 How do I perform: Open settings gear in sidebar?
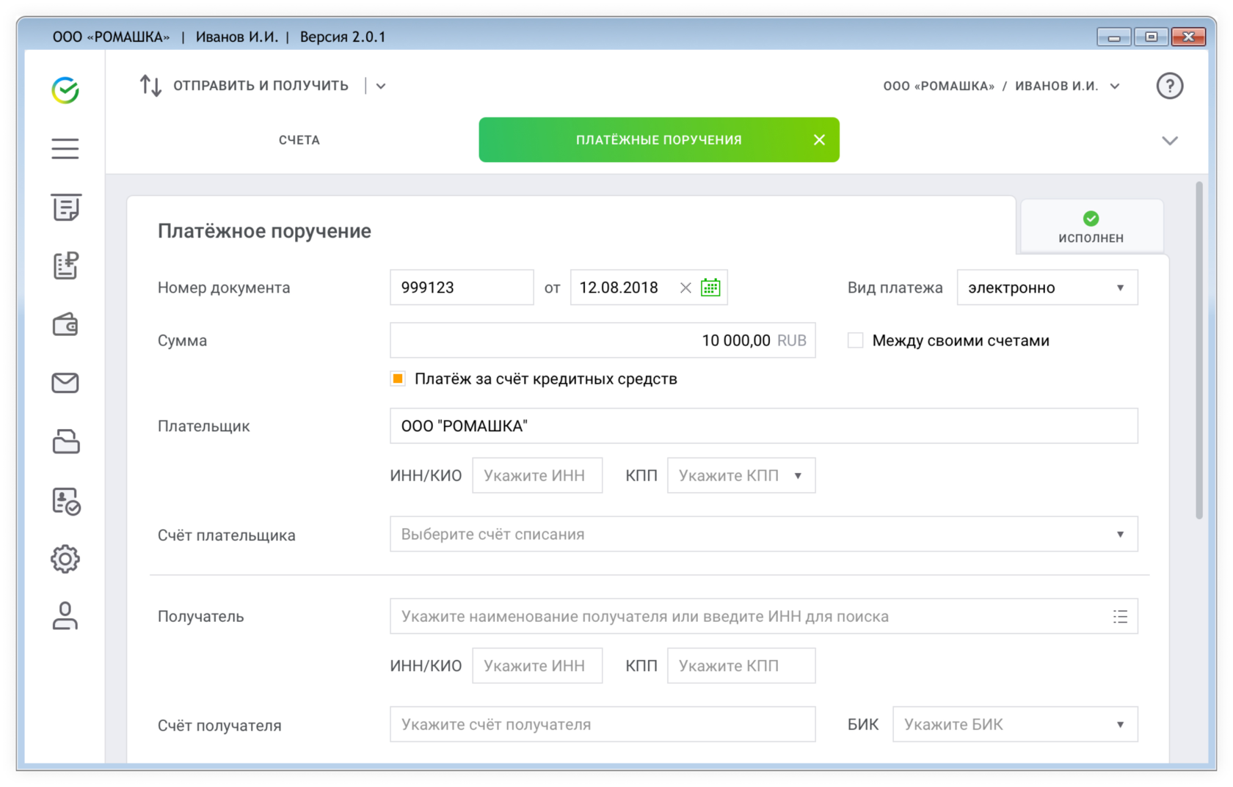pos(65,559)
